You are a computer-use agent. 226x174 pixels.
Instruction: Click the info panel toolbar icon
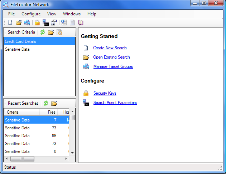point(64,23)
